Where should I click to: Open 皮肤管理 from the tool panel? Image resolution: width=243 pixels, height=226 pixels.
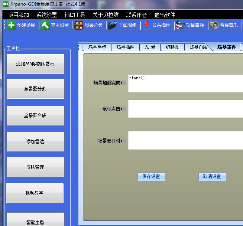[x=36, y=167]
